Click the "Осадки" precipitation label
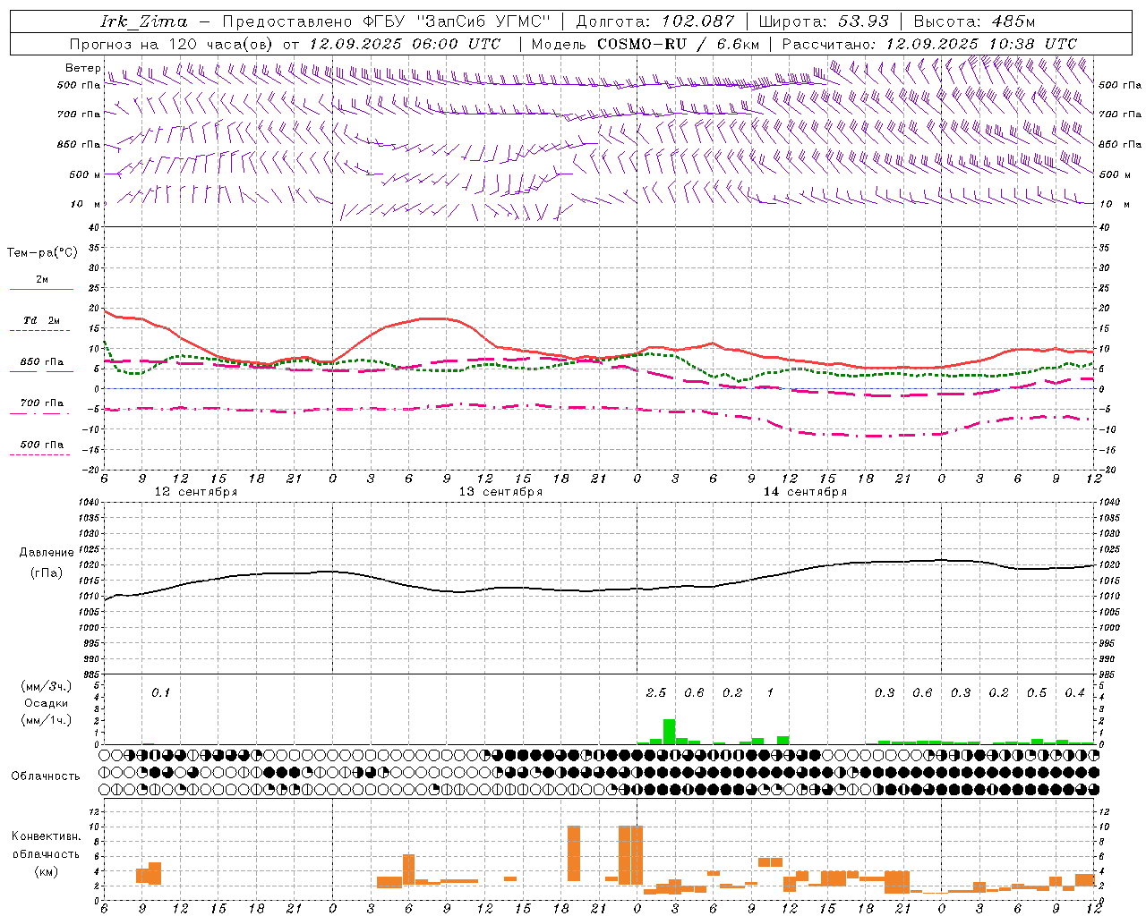This screenshot has height=916, width=1146. 46,703
